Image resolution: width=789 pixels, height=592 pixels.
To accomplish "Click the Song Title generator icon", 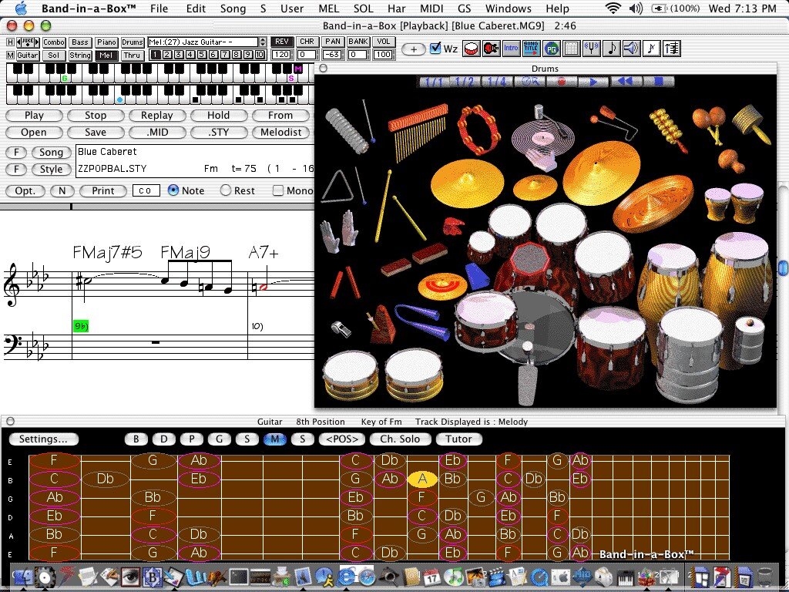I will point(531,49).
